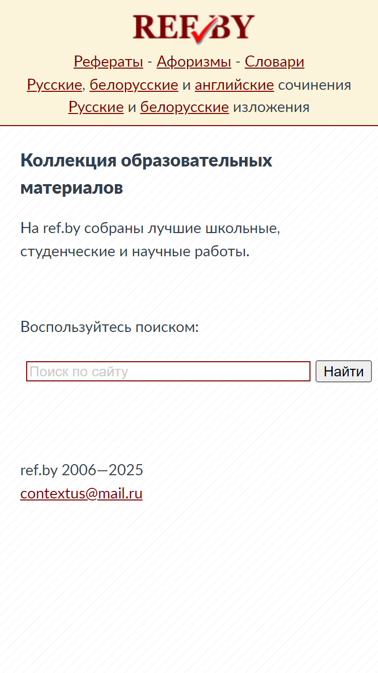Click the word сочинения in the header
The height and width of the screenshot is (673, 378).
(x=314, y=85)
